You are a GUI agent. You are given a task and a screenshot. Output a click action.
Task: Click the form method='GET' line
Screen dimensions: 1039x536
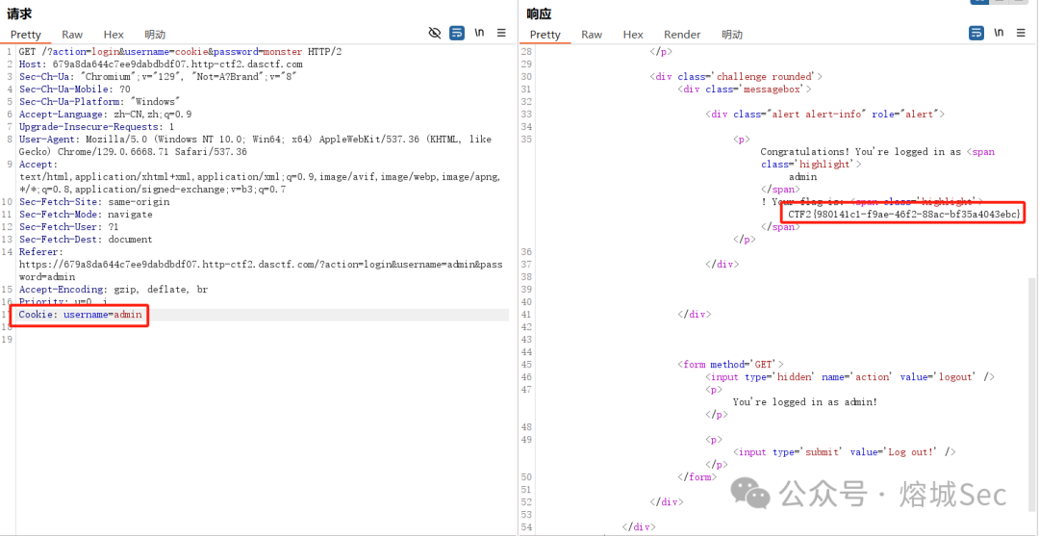(730, 365)
